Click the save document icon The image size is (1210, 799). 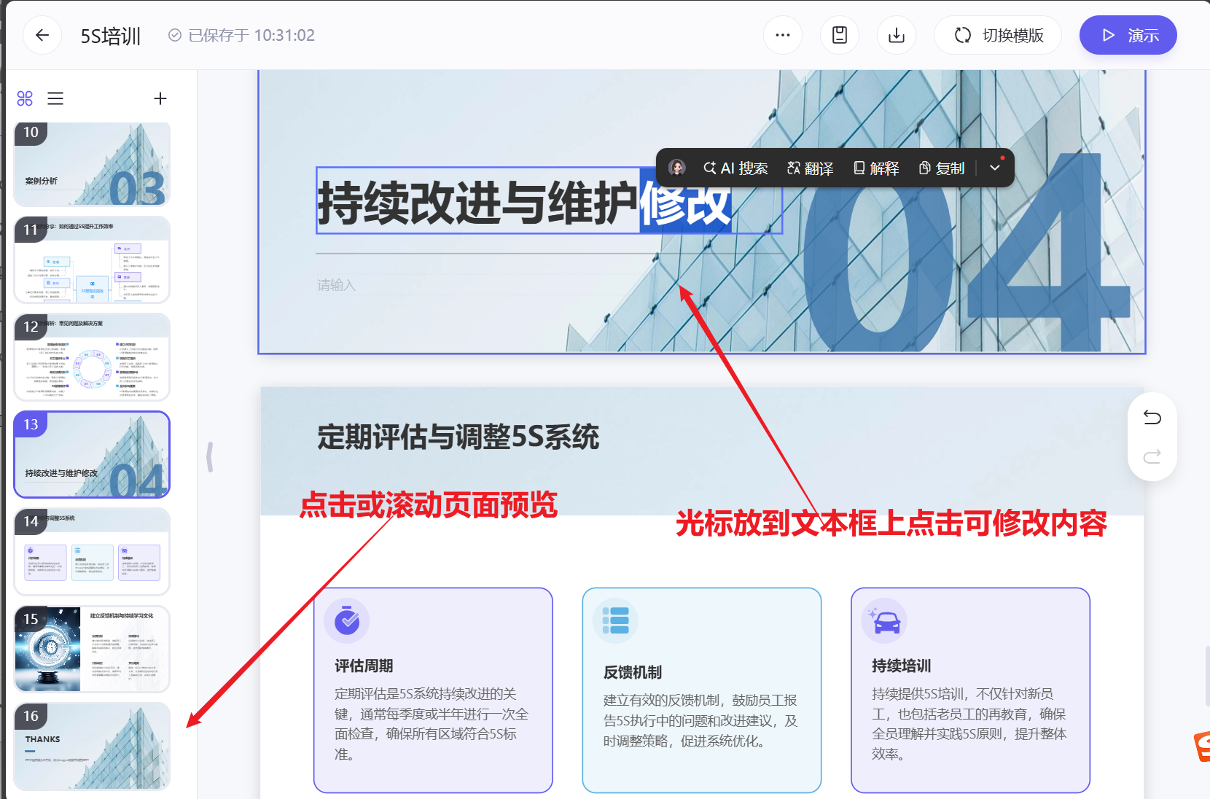coord(839,35)
